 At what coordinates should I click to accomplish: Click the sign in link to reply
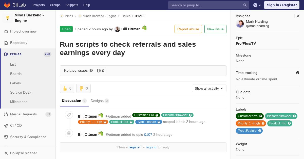pyautogui.click(x=151, y=147)
